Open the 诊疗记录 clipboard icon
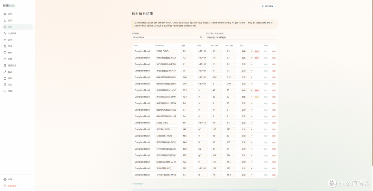The width and height of the screenshot is (373, 191). (x=5, y=65)
